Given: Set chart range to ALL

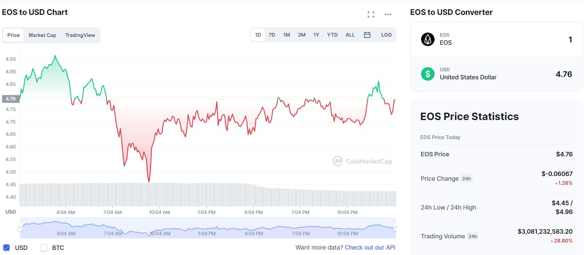Looking at the screenshot, I should pyautogui.click(x=350, y=35).
